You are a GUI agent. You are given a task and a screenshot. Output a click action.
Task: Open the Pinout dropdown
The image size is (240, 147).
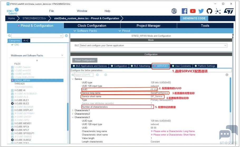point(124,31)
